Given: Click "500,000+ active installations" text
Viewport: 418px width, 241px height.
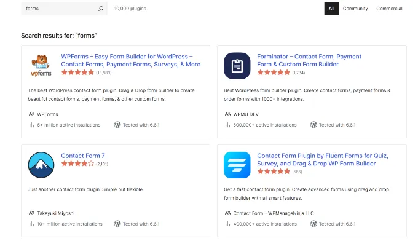Looking at the screenshot, I should tap(265, 125).
